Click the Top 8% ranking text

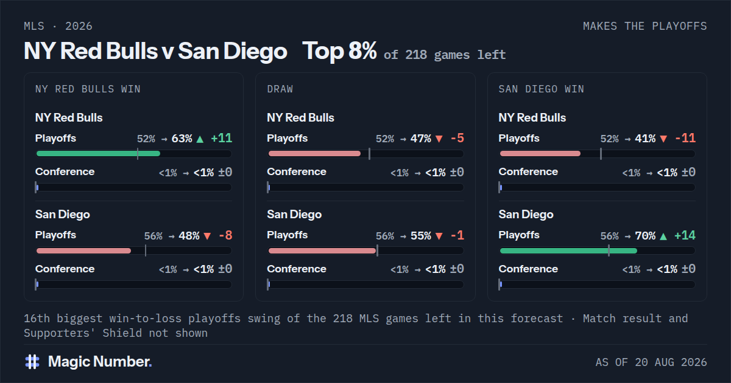(340, 51)
